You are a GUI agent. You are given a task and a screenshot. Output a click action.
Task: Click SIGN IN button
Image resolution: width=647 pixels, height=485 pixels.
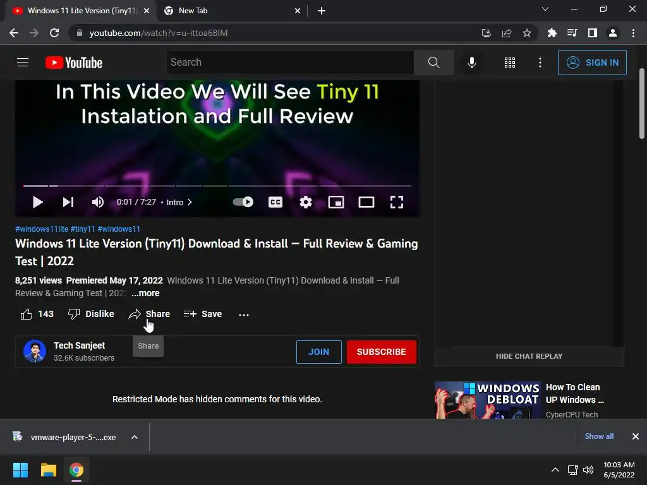[x=592, y=63]
